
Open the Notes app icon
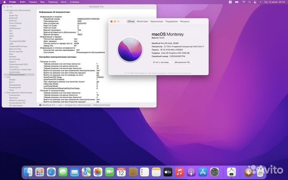coord(156,172)
